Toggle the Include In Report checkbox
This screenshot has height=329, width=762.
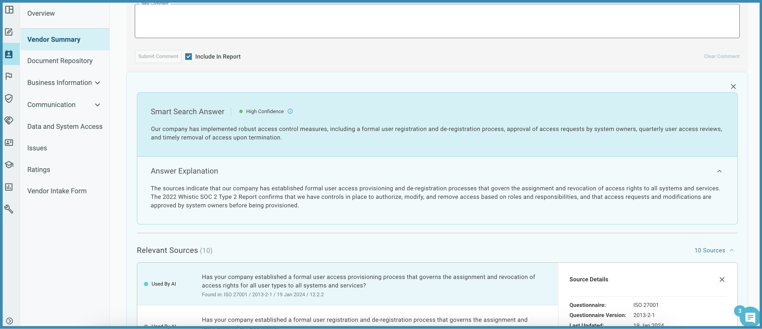(188, 57)
